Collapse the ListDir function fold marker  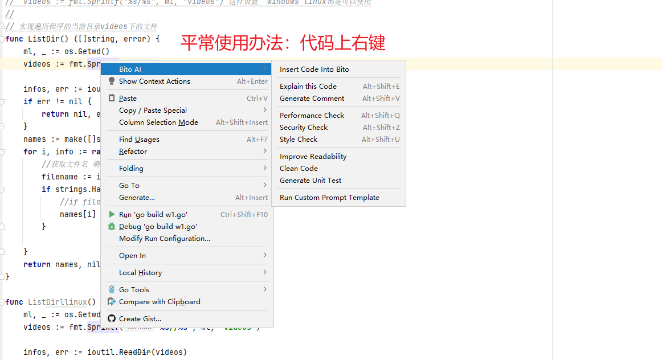pyautogui.click(x=2, y=39)
